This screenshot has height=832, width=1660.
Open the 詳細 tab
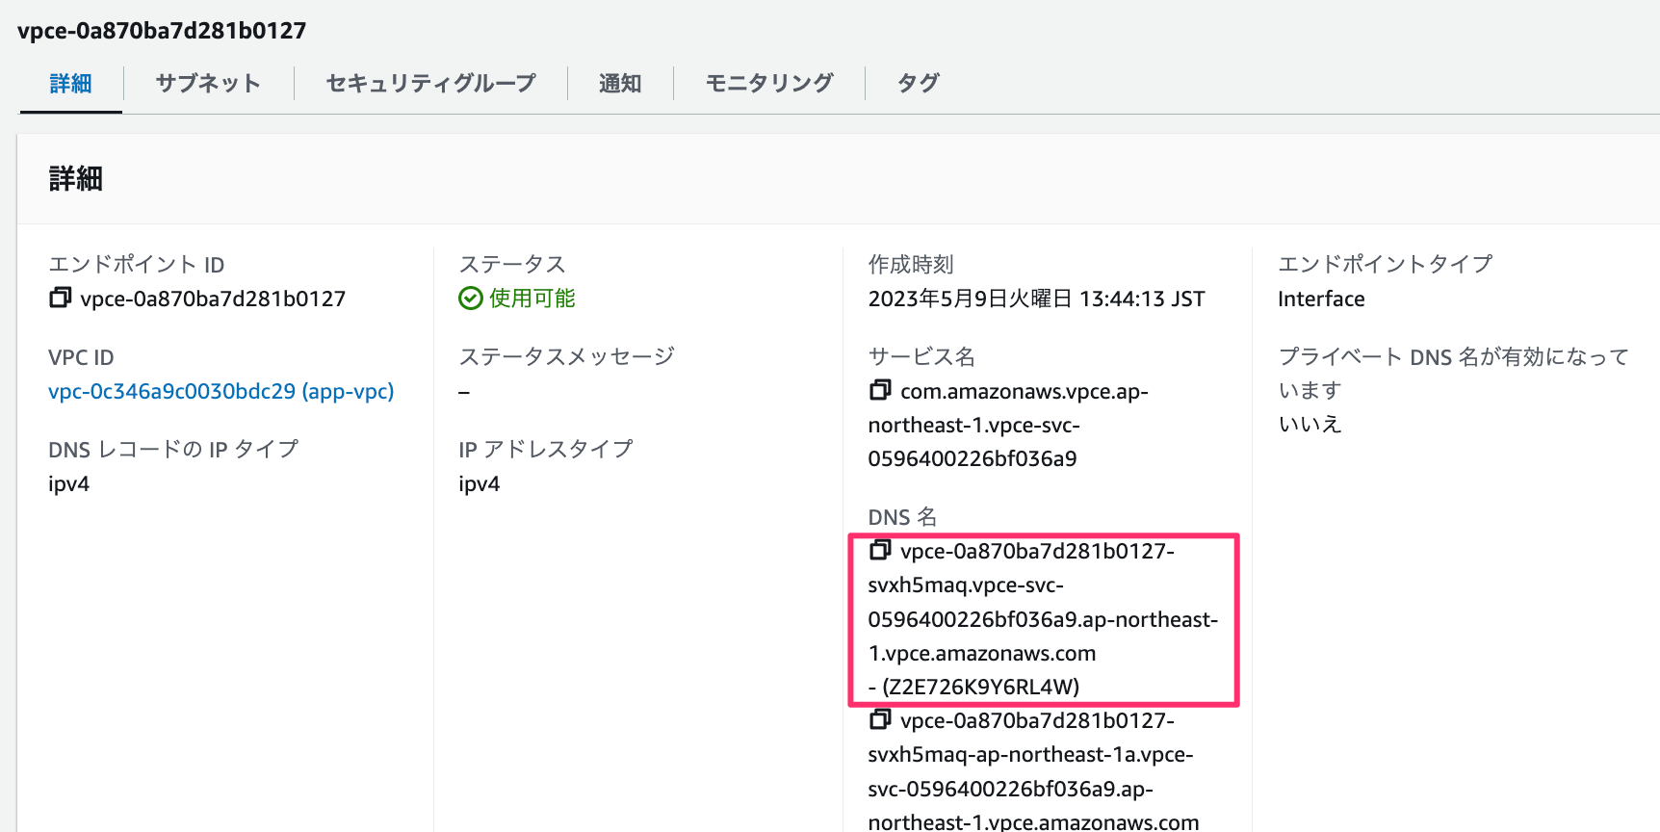[70, 84]
